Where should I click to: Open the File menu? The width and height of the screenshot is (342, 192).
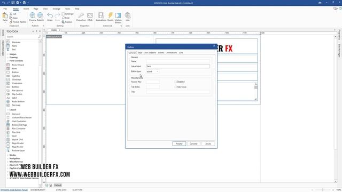coord(5,9)
